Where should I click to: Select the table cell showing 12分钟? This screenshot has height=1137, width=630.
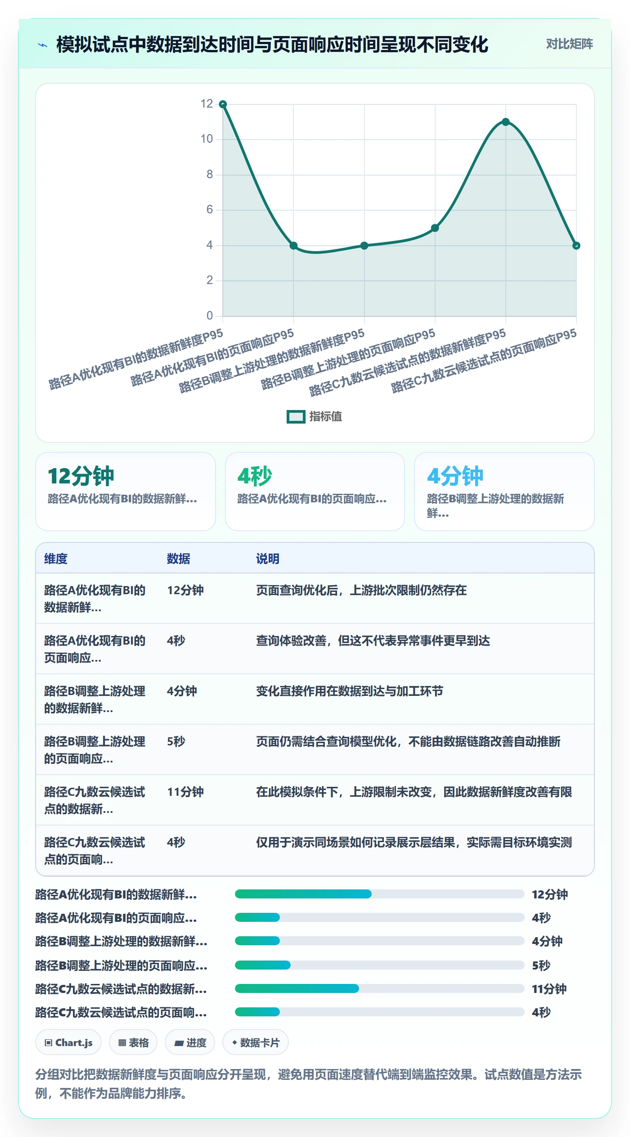(x=185, y=590)
